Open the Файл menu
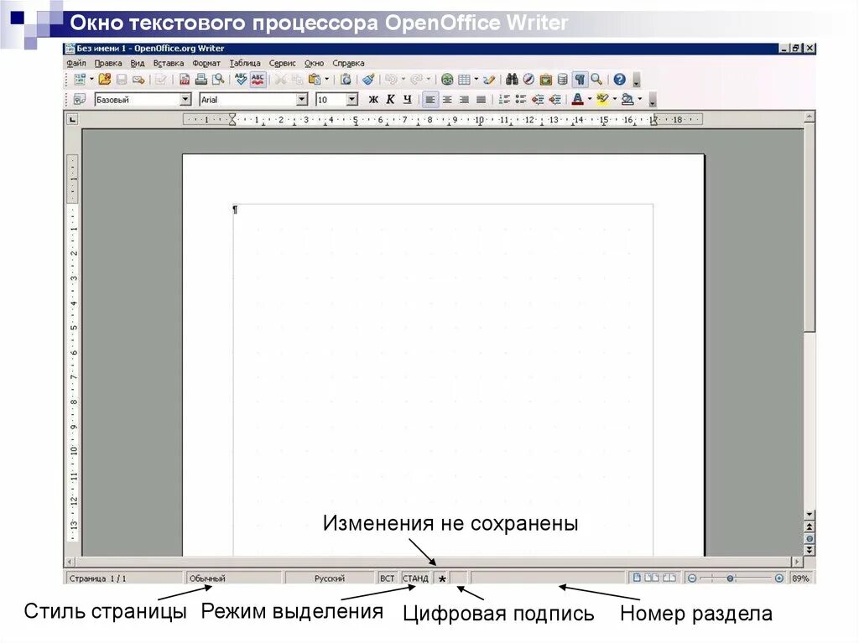Image resolution: width=859 pixels, height=643 pixels. click(x=76, y=63)
